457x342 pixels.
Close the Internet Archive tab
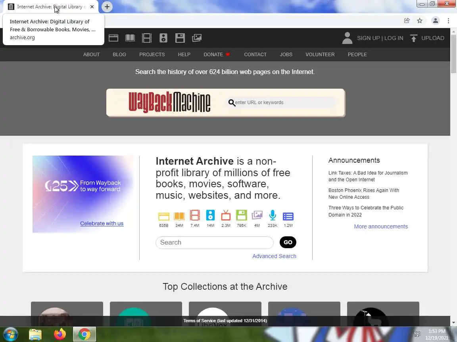[x=92, y=7]
